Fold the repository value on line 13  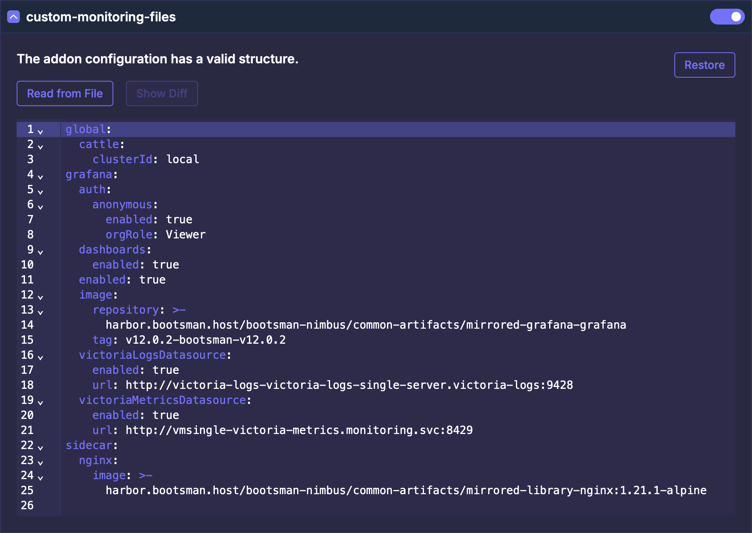[x=40, y=311]
